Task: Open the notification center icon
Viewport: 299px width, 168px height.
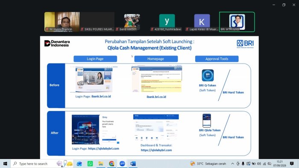Action: [x=292, y=163]
